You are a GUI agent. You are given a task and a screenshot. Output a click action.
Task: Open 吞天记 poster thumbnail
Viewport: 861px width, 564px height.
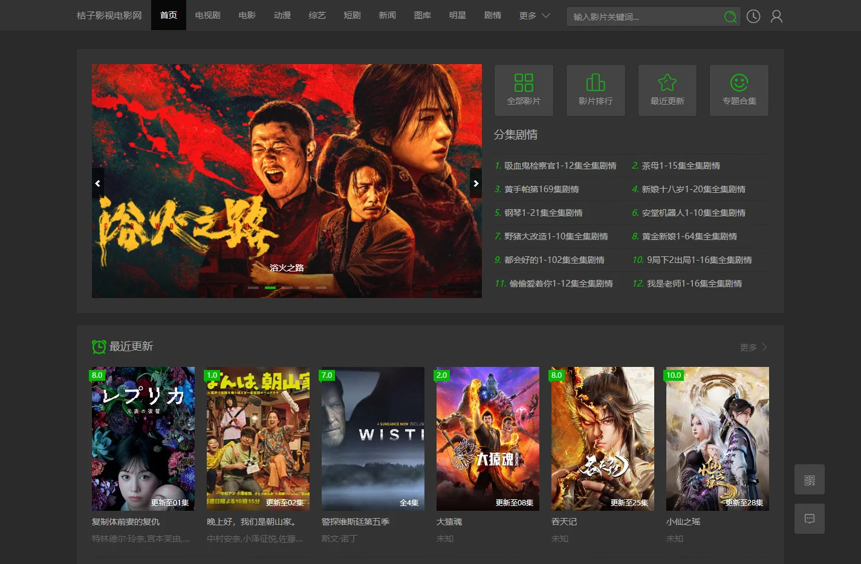click(603, 439)
